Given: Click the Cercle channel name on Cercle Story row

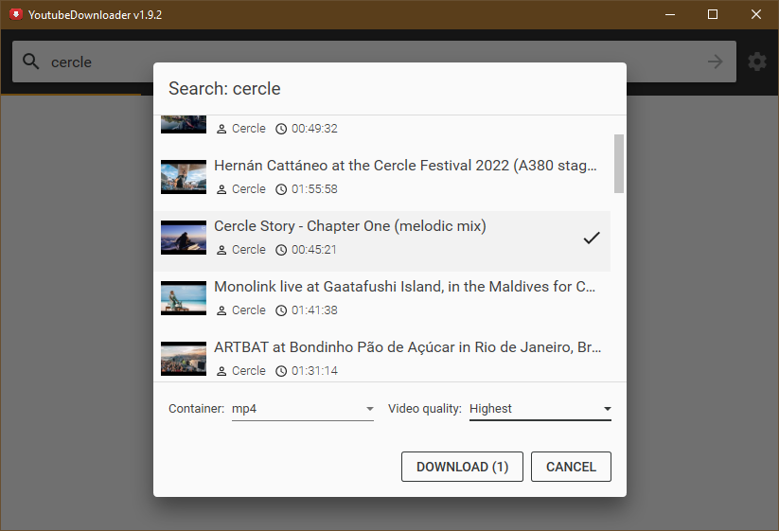Looking at the screenshot, I should tap(249, 250).
